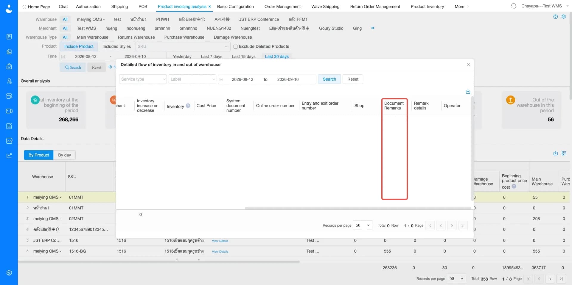Click the dialog horizontal scrollbar
The image size is (572, 285).
coord(357,208)
